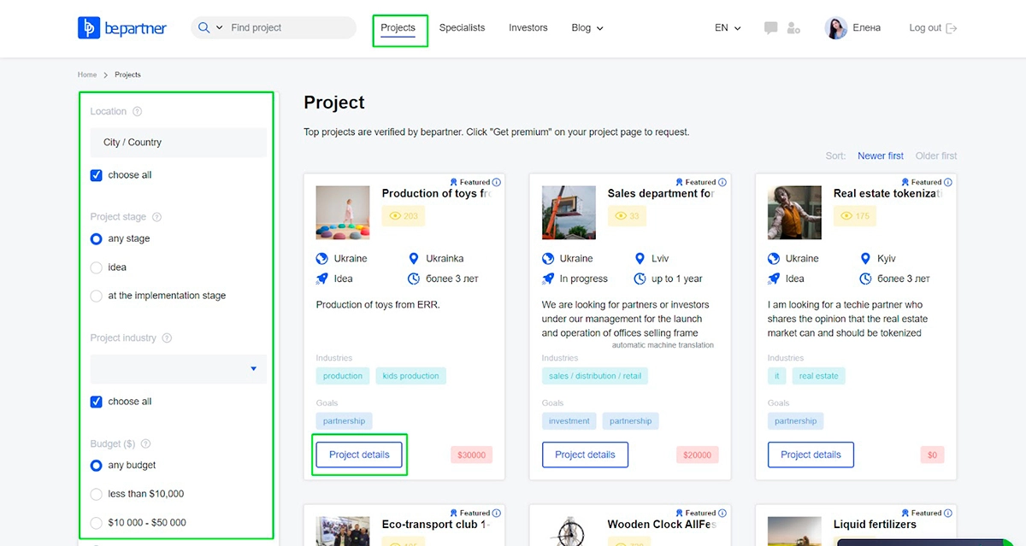1026x546 pixels.
Task: Click the Project industry help icon
Action: 167,338
